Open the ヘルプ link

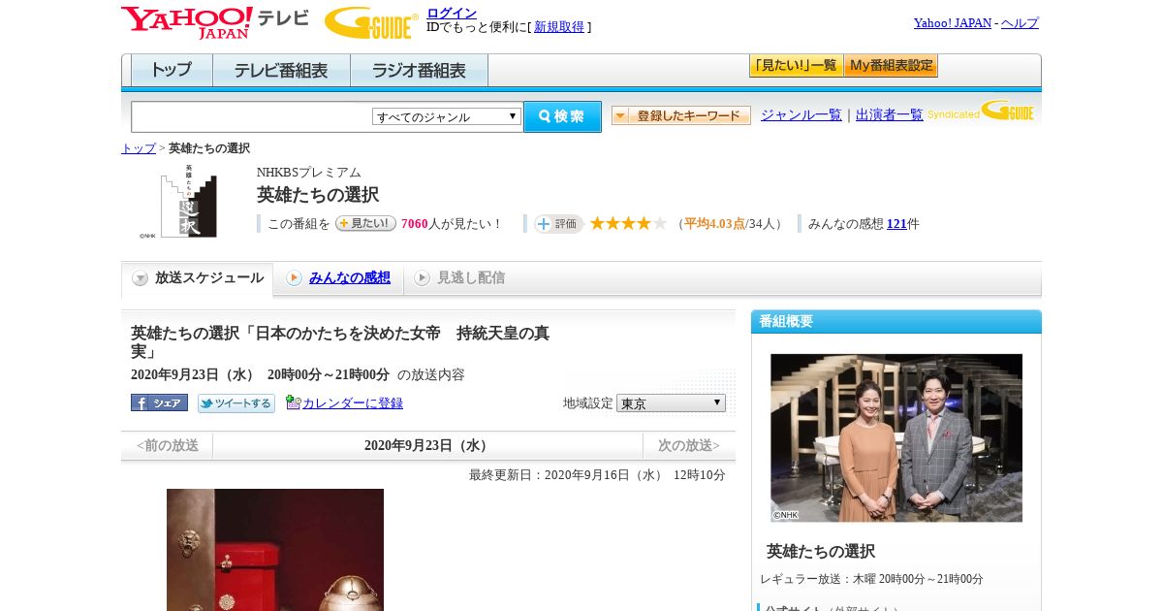click(1020, 23)
